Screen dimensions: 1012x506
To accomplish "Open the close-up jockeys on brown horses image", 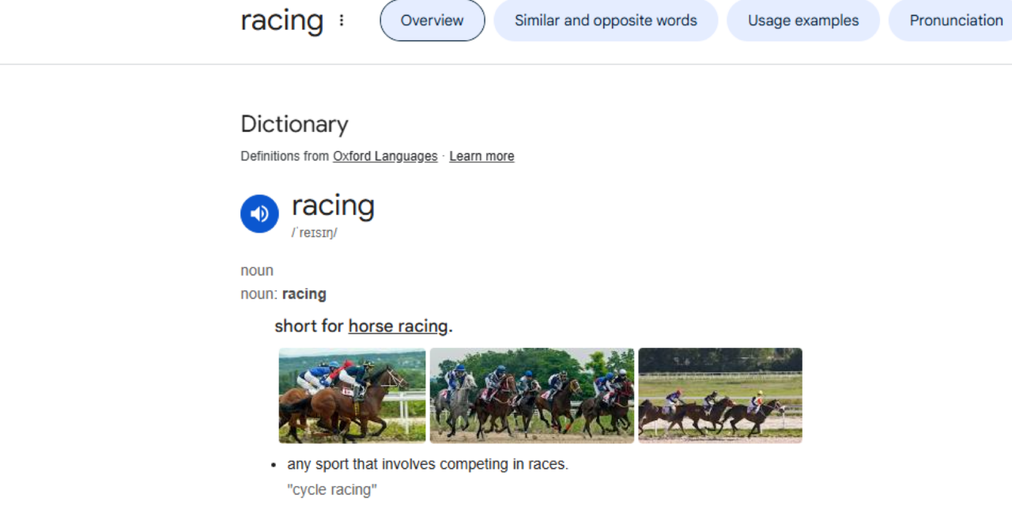I will (352, 395).
